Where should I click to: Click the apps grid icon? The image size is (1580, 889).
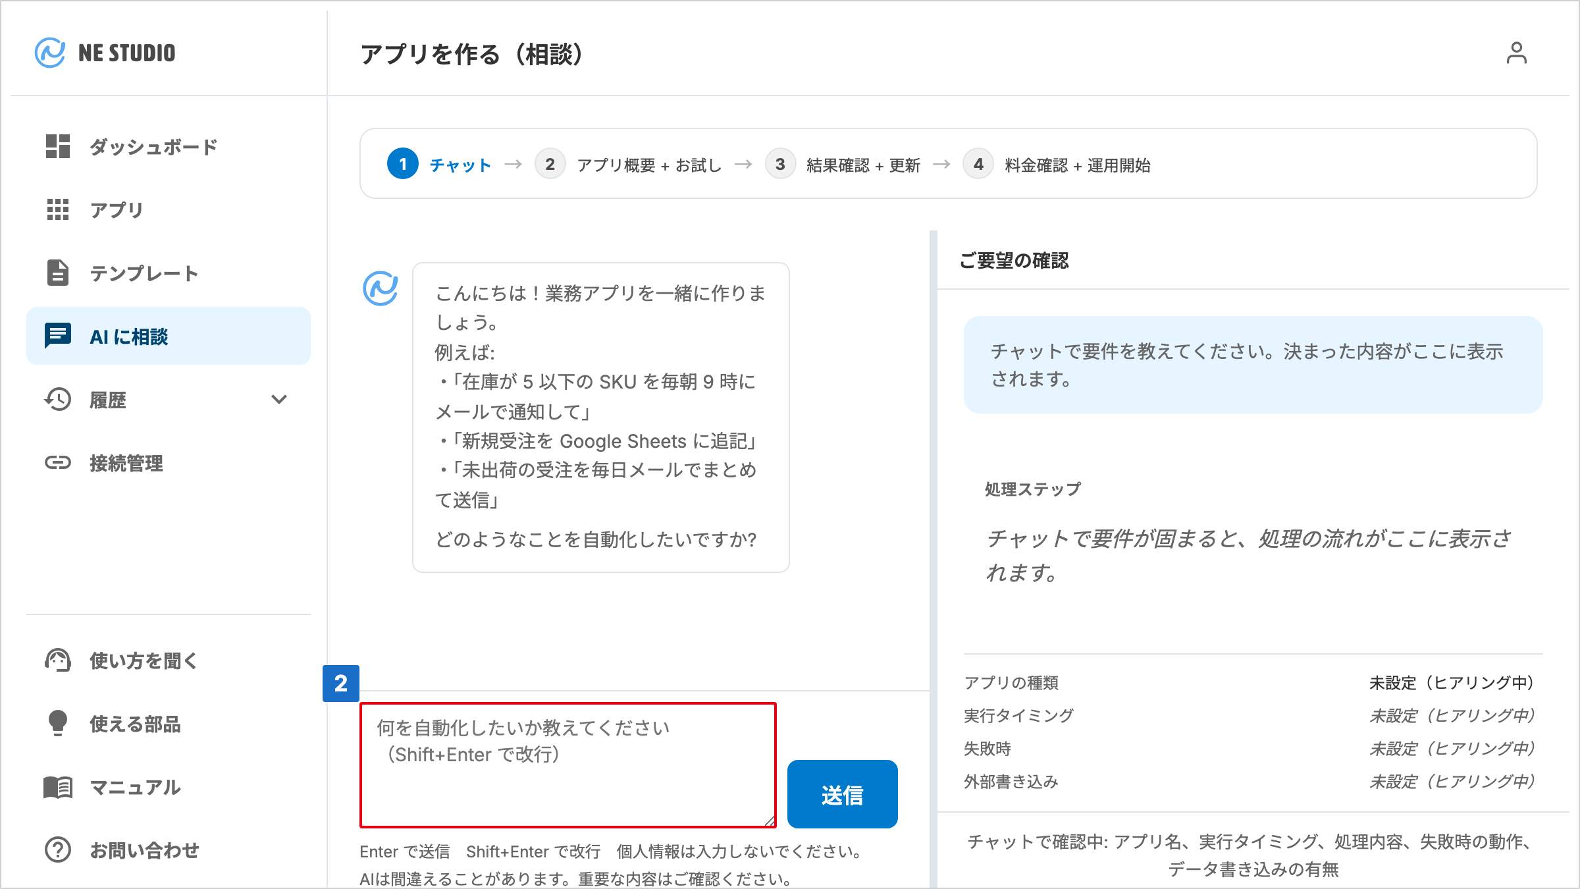pos(58,209)
